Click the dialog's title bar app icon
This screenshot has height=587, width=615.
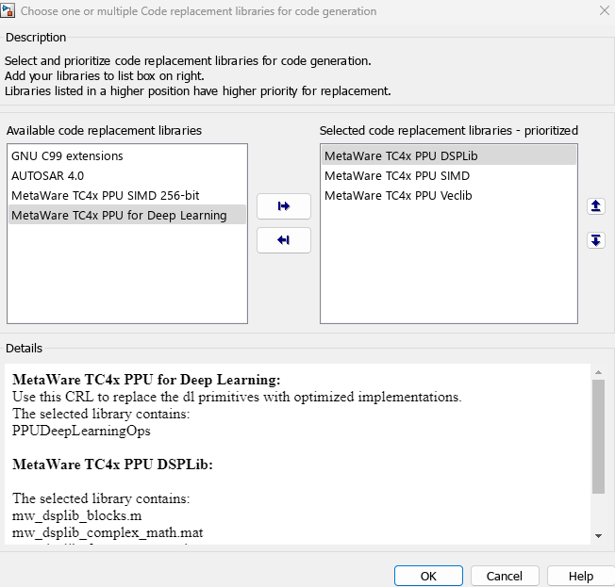pyautogui.click(x=8, y=11)
